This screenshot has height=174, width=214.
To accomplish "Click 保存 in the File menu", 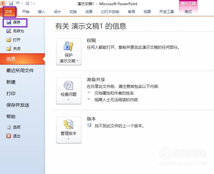I will coord(15,22).
